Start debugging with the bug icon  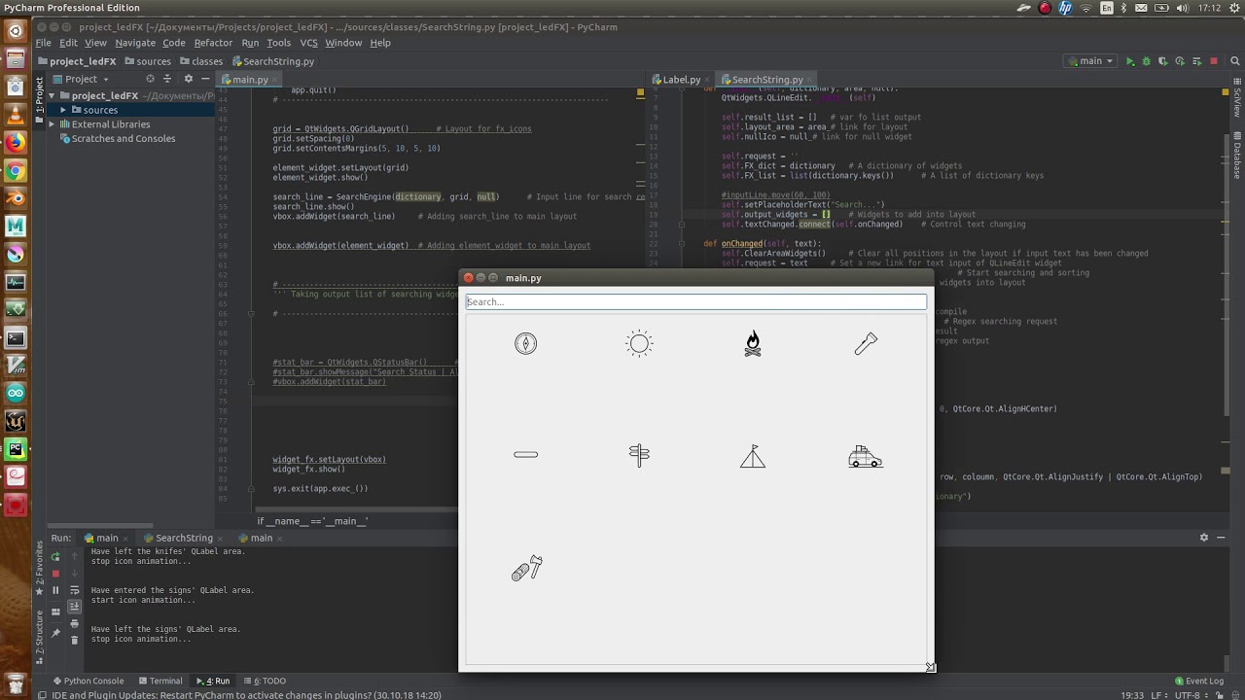(1147, 61)
